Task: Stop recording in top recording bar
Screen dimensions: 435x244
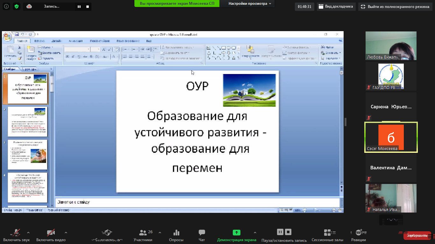Action: pos(88,6)
